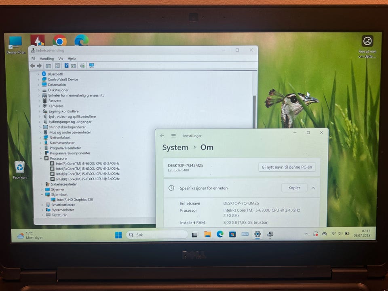
Task: Select Lydinnganger og -utganger item
Action: (70, 122)
